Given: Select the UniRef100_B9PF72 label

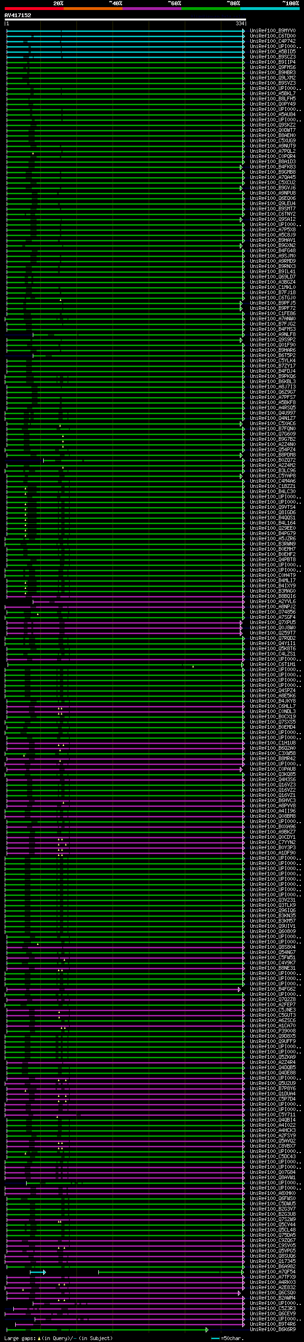Looking at the screenshot, I should click(x=273, y=308).
